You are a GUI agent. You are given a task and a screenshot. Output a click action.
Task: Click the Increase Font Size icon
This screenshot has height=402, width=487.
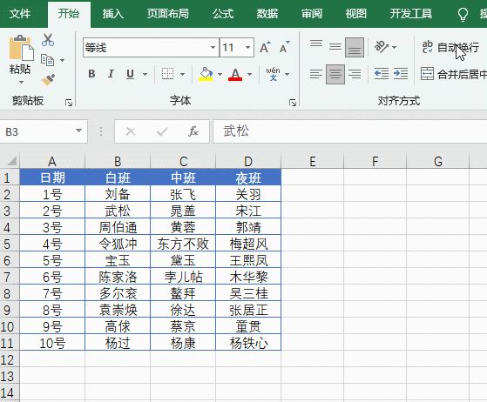(x=265, y=48)
